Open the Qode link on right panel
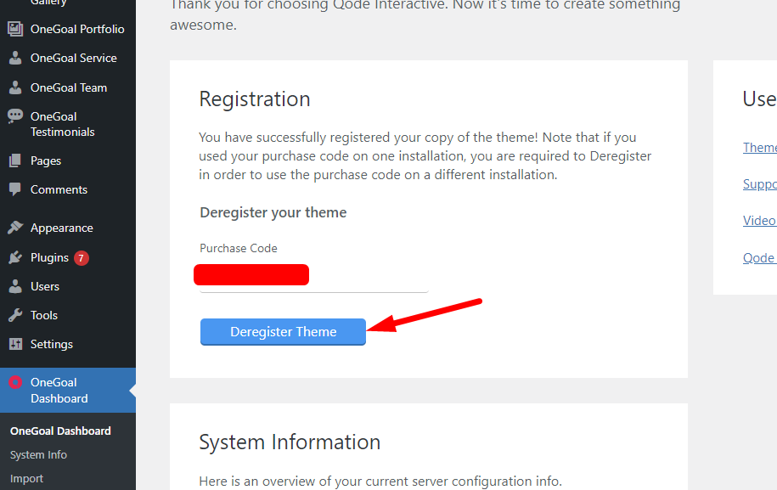The image size is (777, 490). (759, 257)
